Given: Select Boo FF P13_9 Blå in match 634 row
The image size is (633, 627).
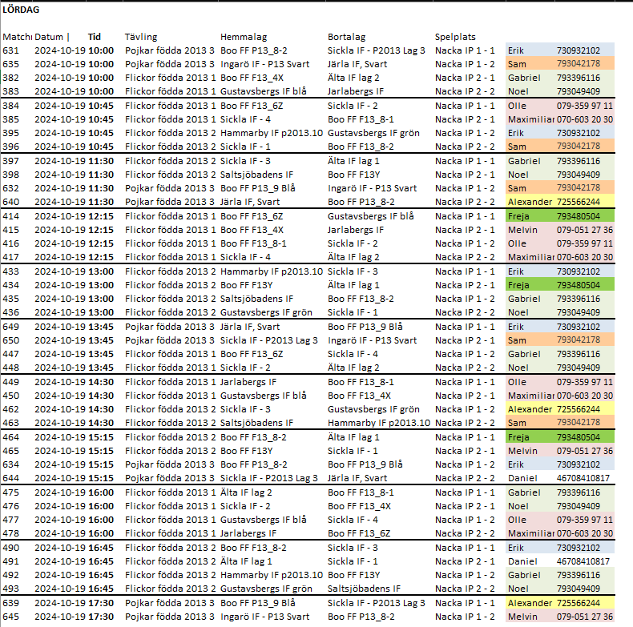Looking at the screenshot, I should click(365, 464).
